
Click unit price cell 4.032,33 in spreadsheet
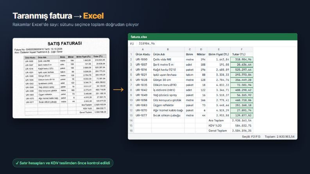click(219, 85)
